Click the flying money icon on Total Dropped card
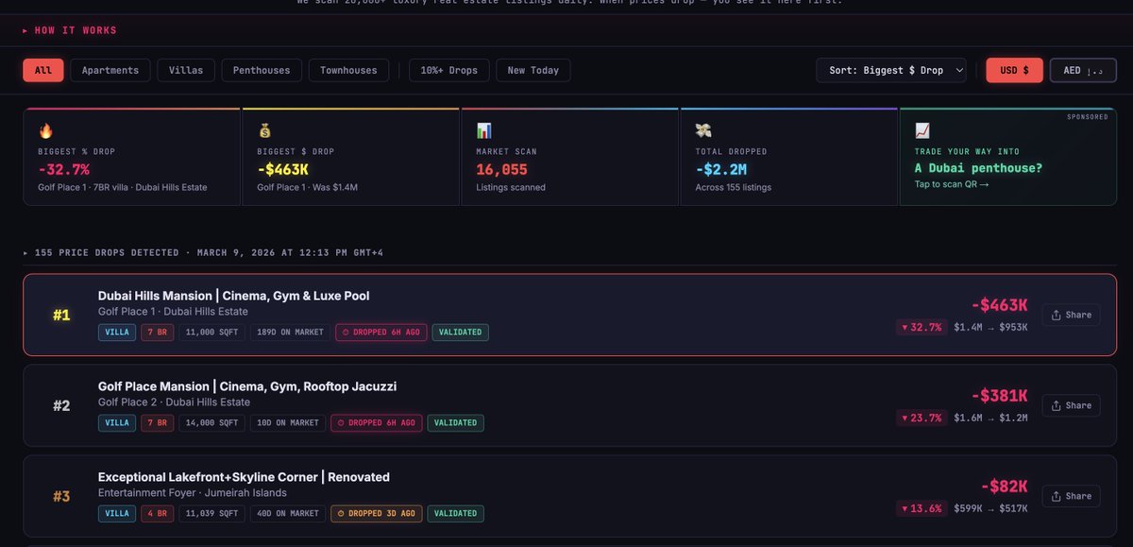Viewport: 1133px width, 547px height. tap(702, 131)
